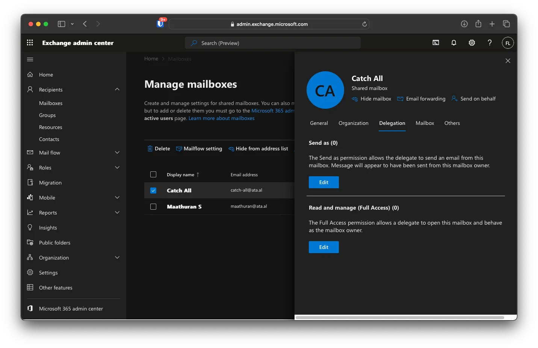The height and width of the screenshot is (348, 538).
Task: Expand the Reports section chevron
Action: 117,213
